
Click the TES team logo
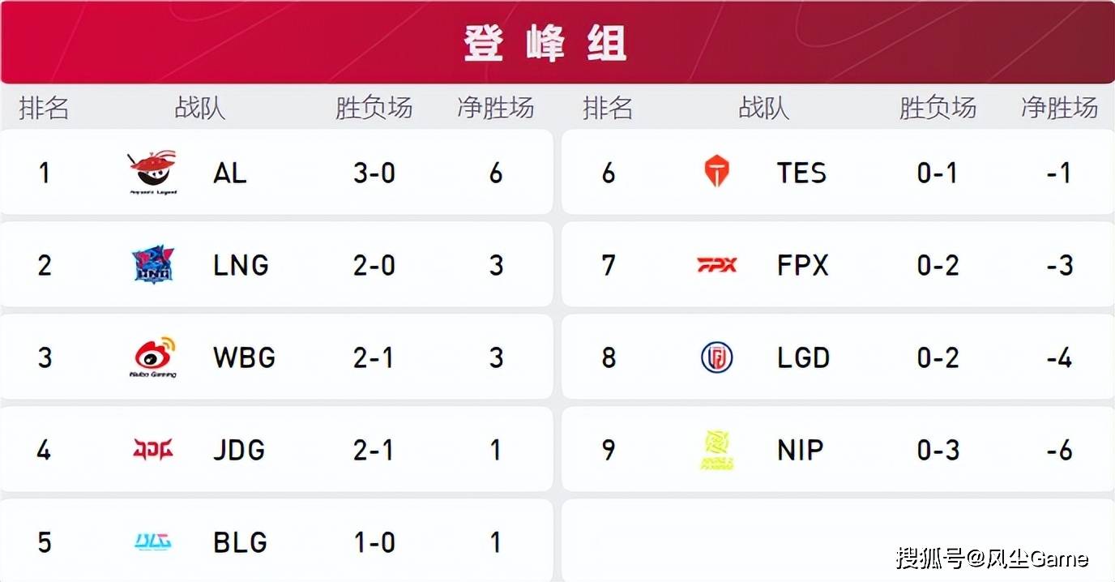(716, 173)
